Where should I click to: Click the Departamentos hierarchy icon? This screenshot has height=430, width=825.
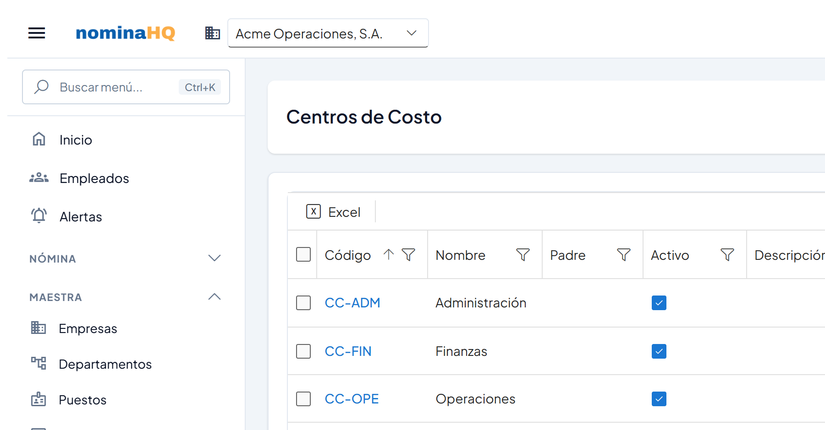click(x=38, y=363)
